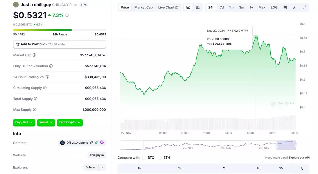Screen dimensions: 318x174
Task: Copy the contract address
Action: (91, 143)
